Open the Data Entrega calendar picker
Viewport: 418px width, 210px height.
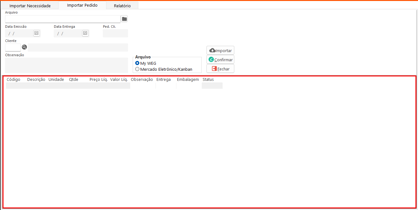coord(85,33)
